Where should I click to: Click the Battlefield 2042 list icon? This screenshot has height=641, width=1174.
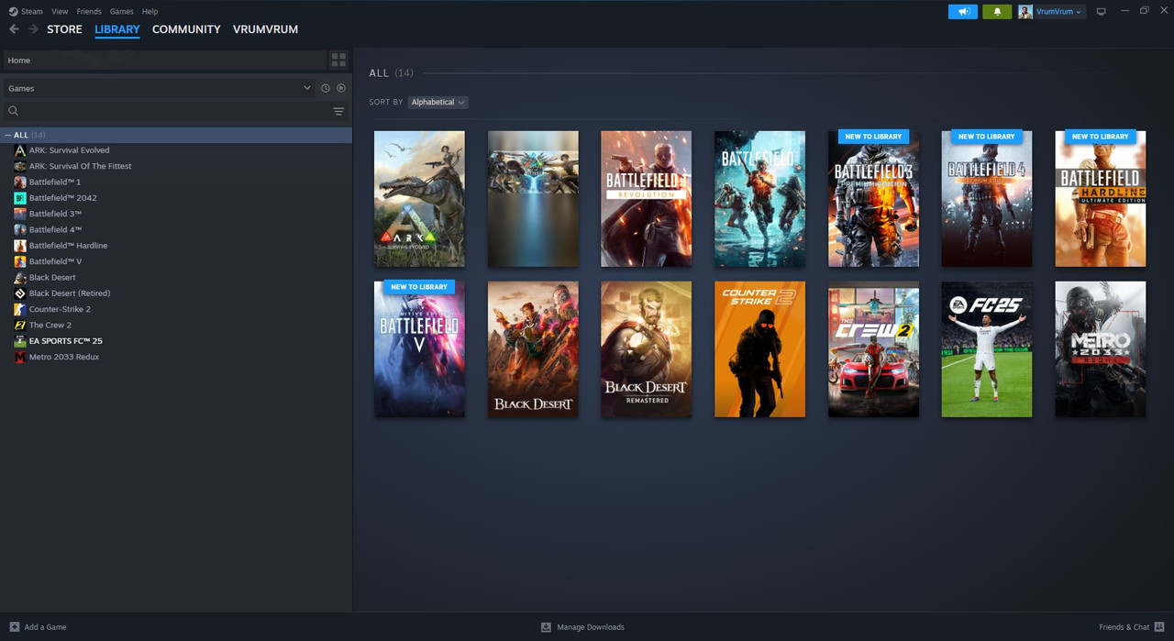tap(20, 198)
